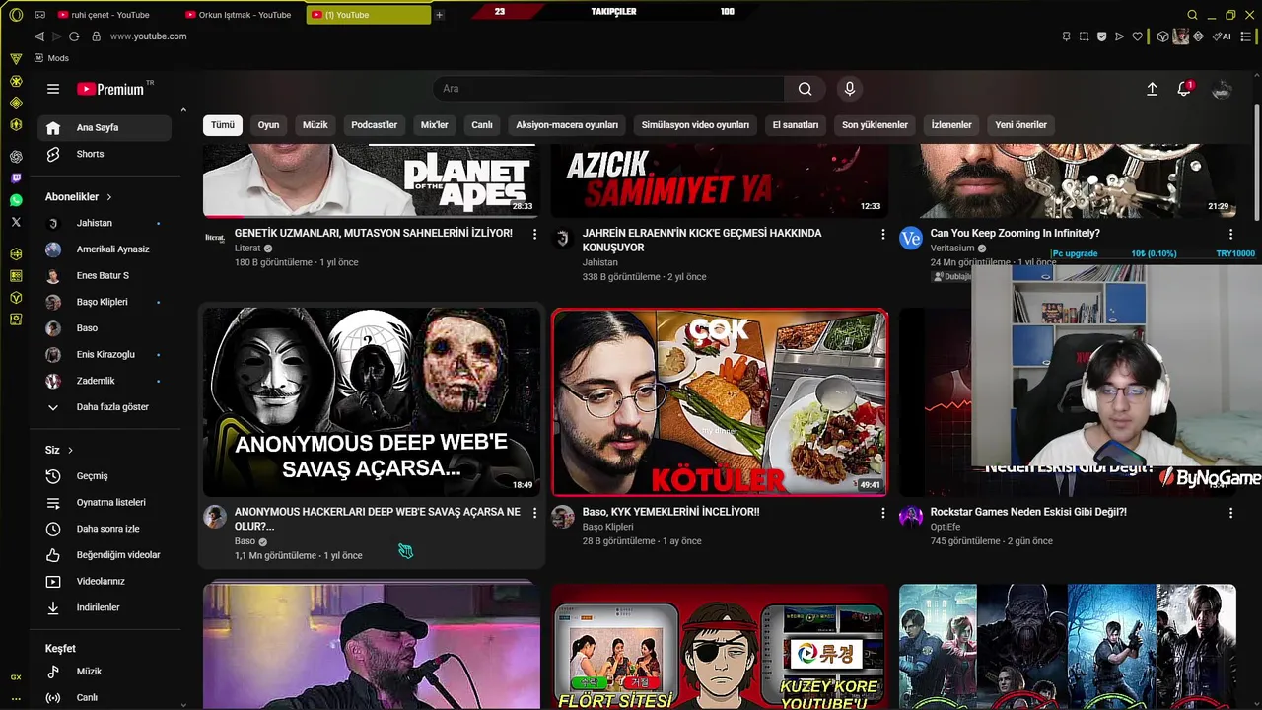This screenshot has width=1262, height=710.
Task: Open options menu for Anonymous Hackerları video
Action: (534, 513)
